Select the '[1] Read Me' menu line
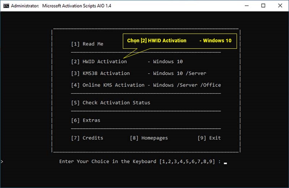This screenshot has width=289, height=188. (87, 44)
